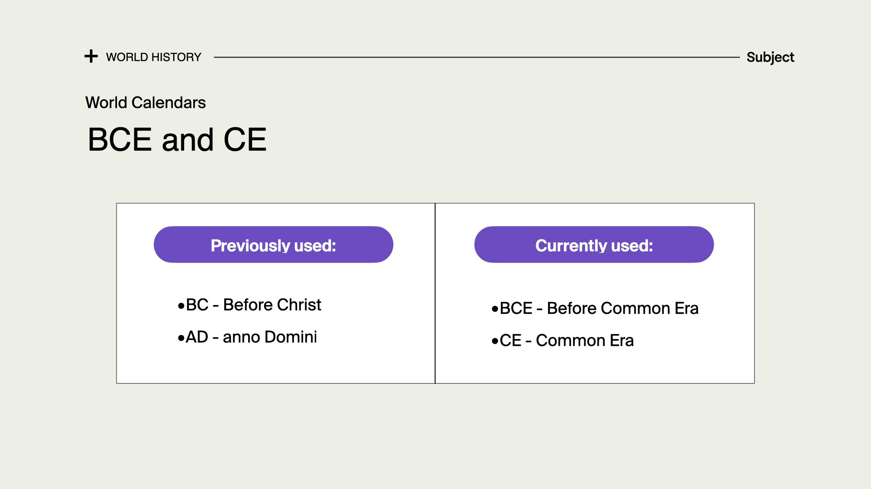Click the bullet dot before AD

click(x=181, y=338)
